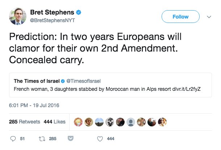This screenshot has height=150, width=221.
Task: Click the first liker avatar in the row
Action: point(77,122)
